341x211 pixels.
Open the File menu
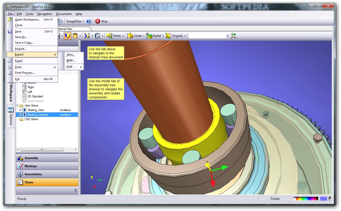point(10,14)
